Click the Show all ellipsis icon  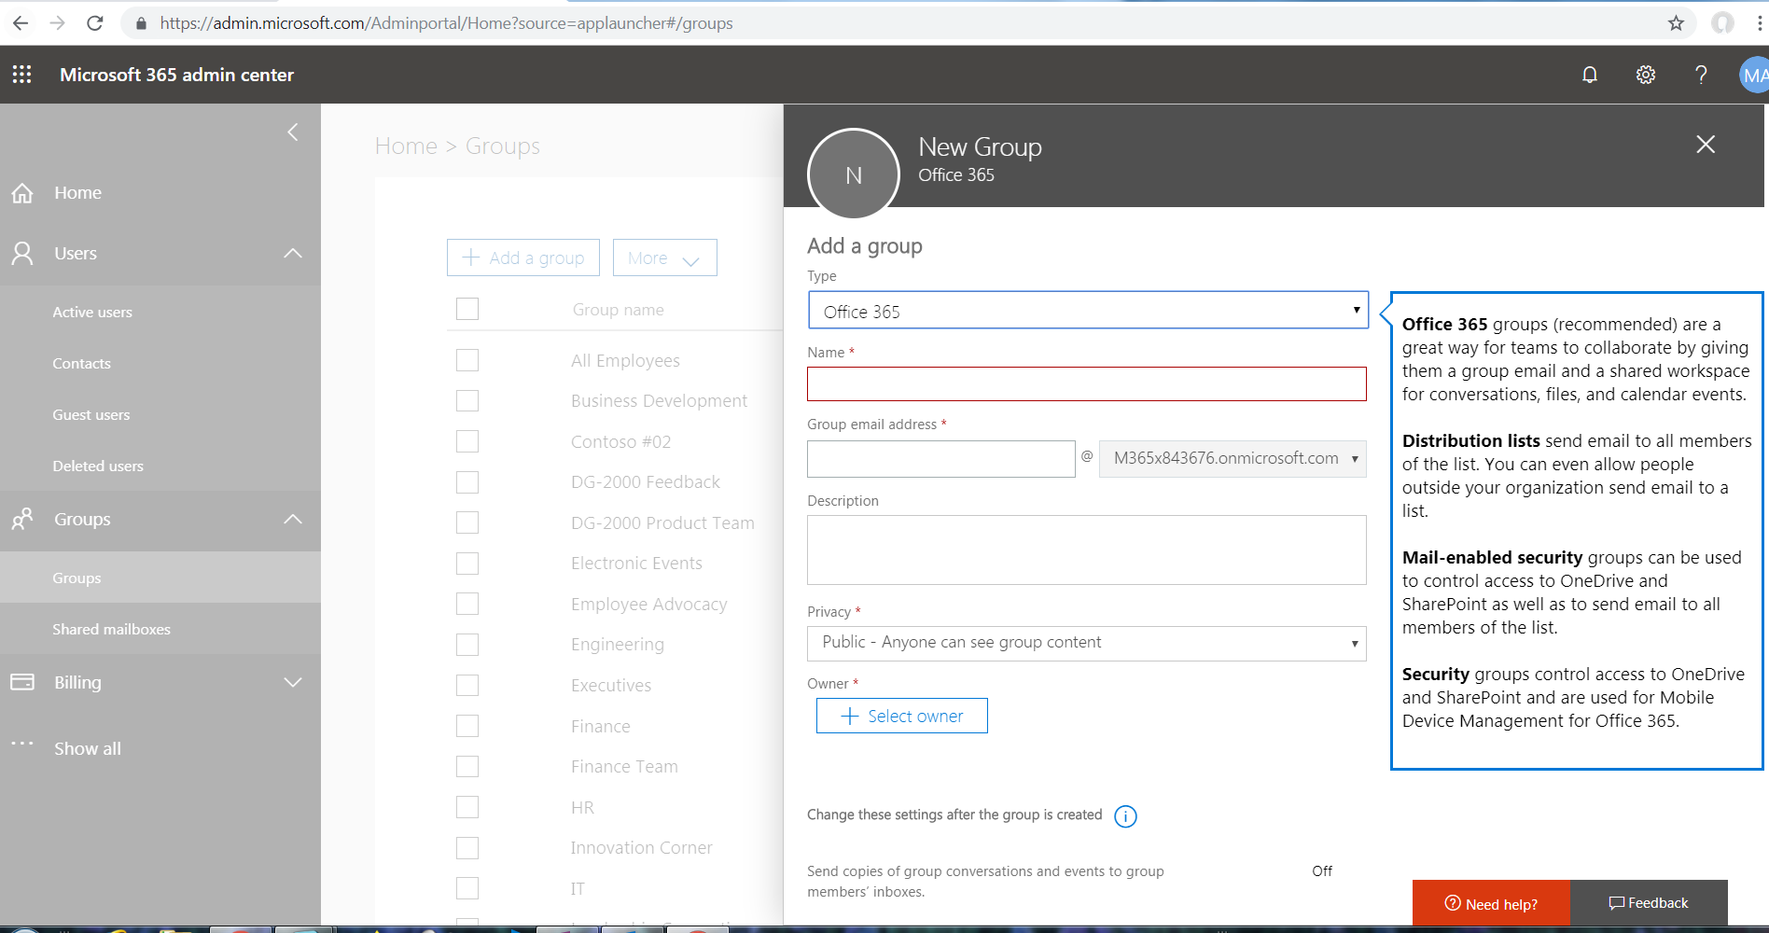point(22,744)
